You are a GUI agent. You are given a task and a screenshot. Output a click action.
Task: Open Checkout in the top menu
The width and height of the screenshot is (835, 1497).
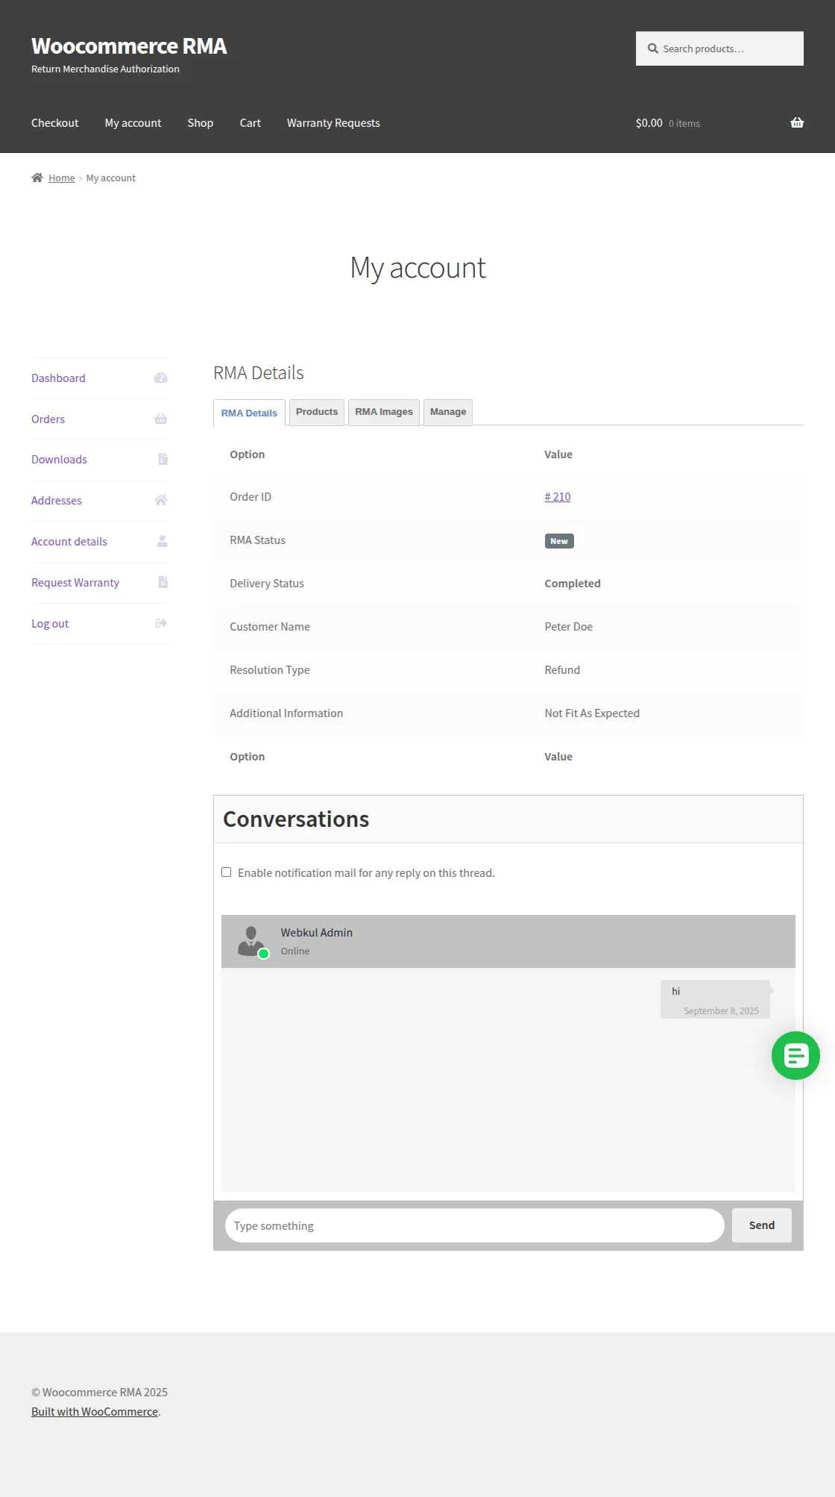[x=55, y=123]
